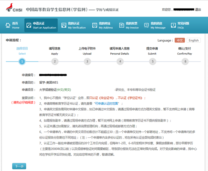Open the 可申请认证的范围 link

click(x=106, y=103)
